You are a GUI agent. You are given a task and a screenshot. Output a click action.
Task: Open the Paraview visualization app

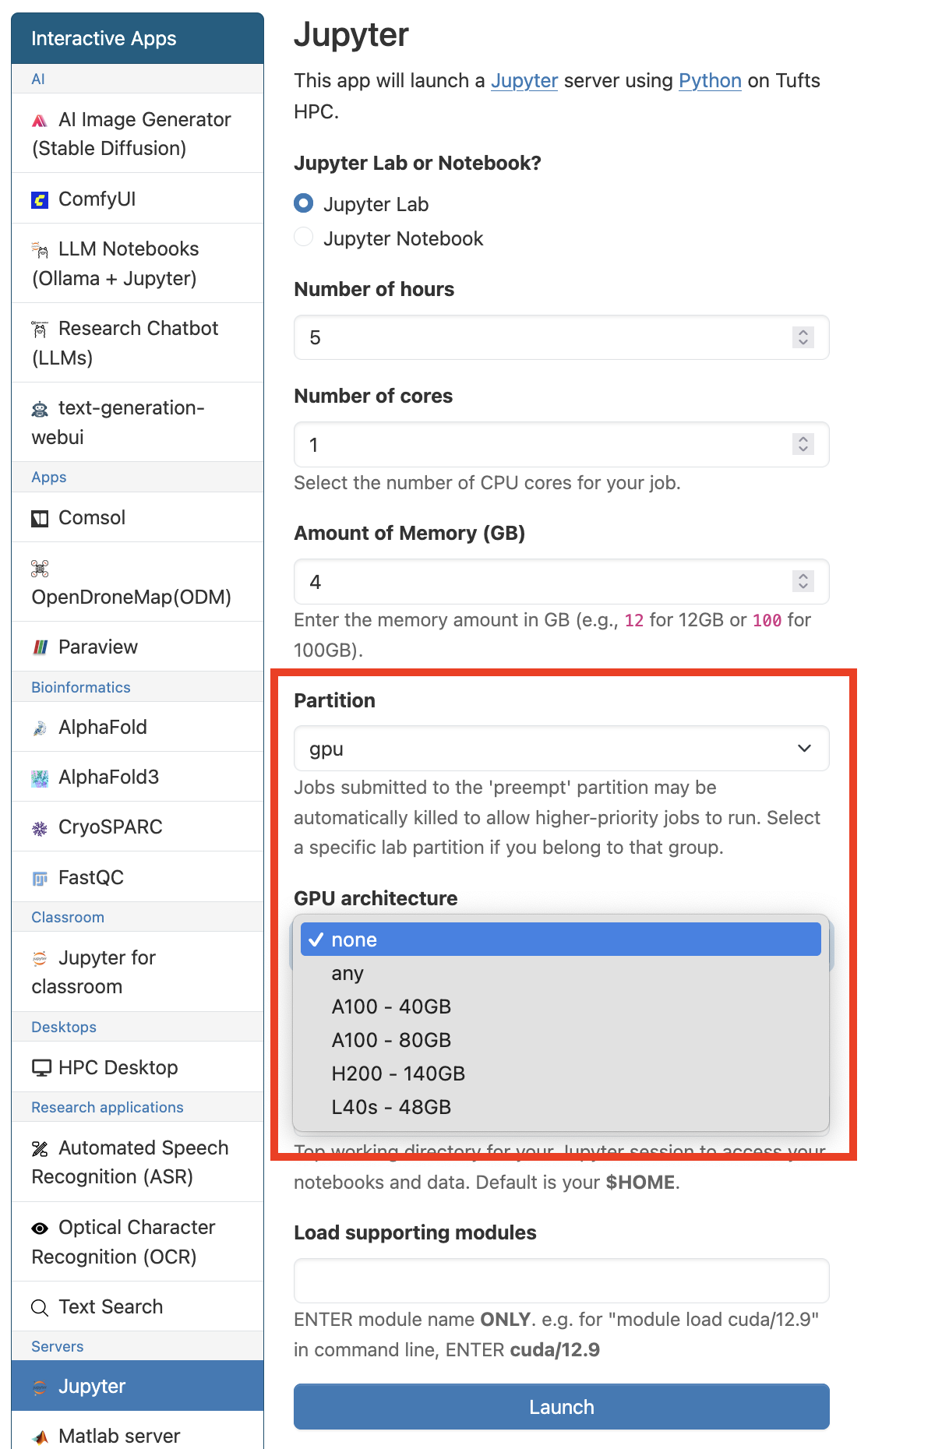pos(98,646)
